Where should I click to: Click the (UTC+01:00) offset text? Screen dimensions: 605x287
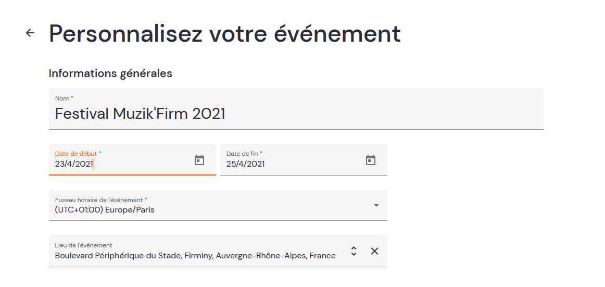79,210
